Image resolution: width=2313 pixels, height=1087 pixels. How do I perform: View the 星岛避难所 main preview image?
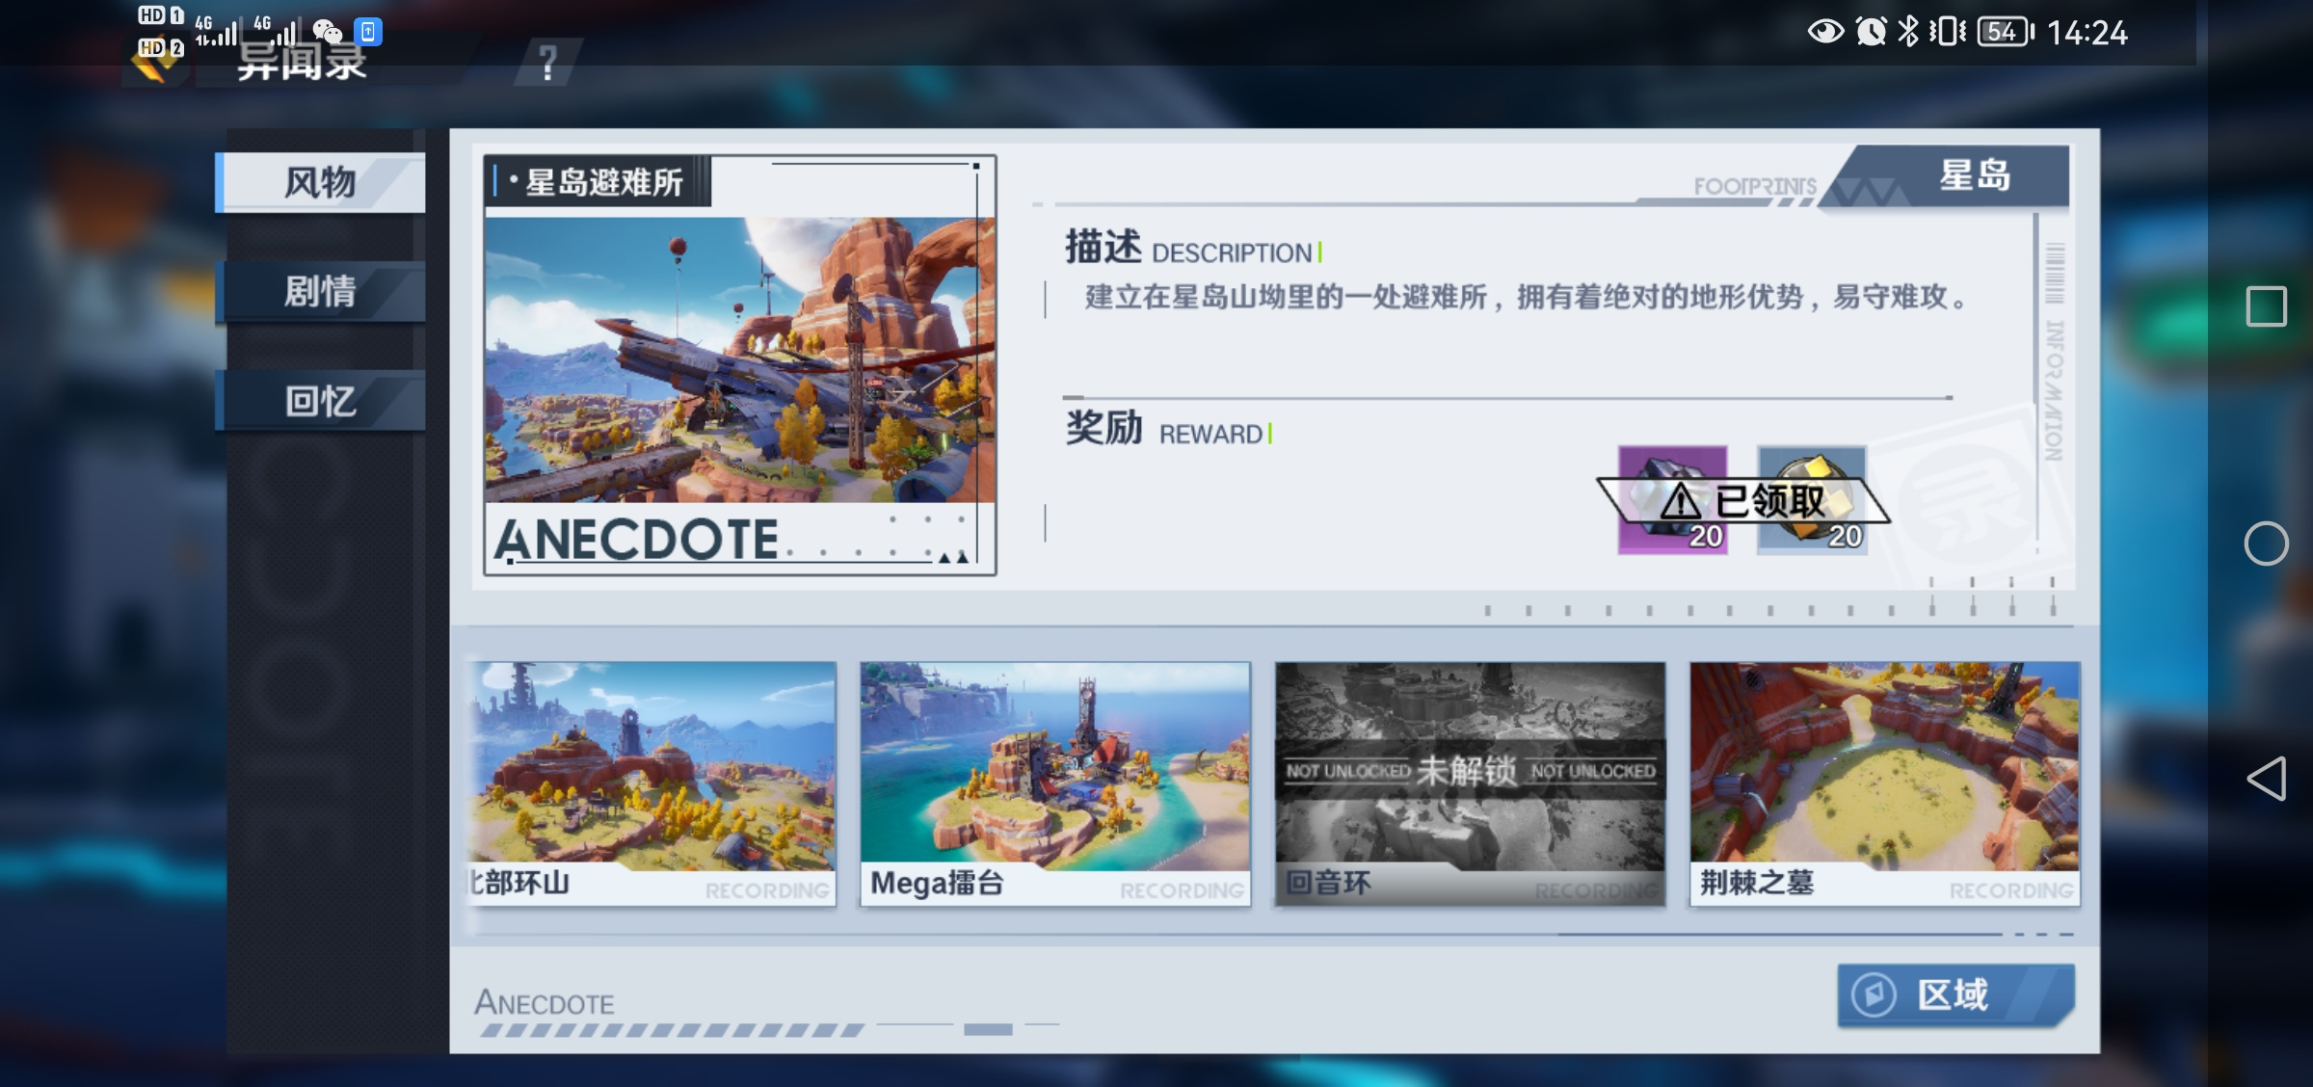pos(740,359)
